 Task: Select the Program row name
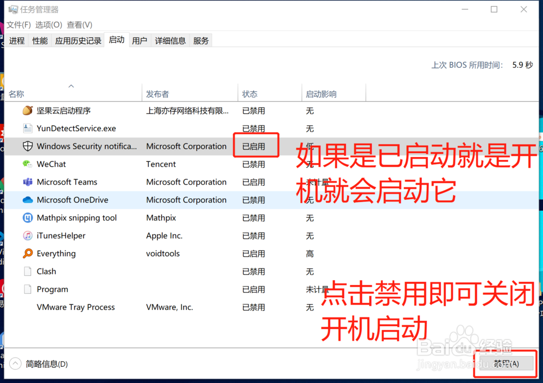pos(52,289)
